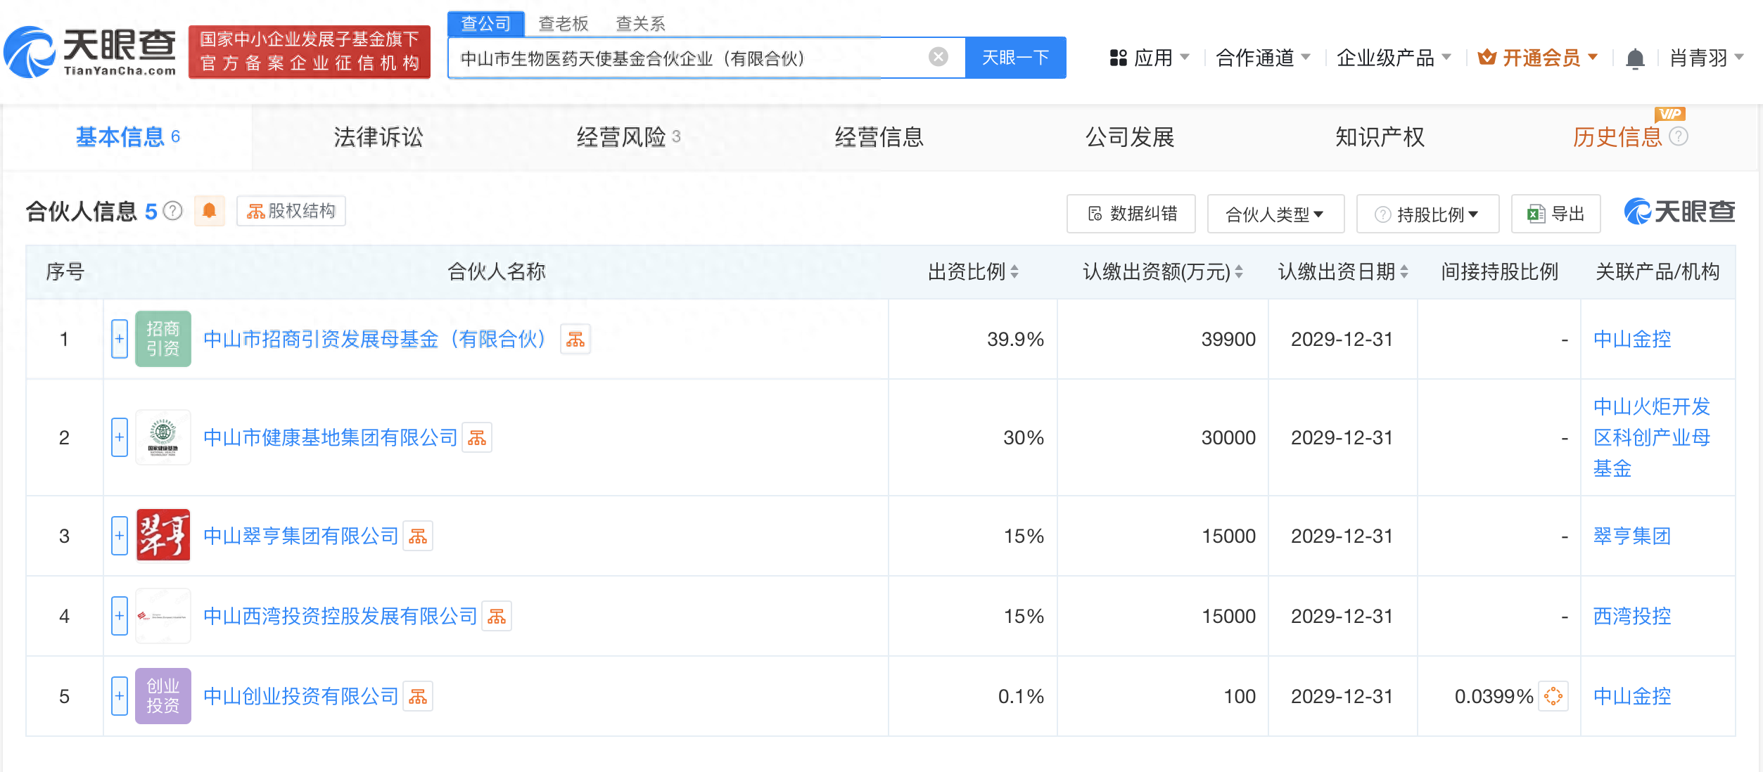The image size is (1763, 772).
Task: Open 中山火炬开发区科创产业母基金 link
Action: [1652, 437]
